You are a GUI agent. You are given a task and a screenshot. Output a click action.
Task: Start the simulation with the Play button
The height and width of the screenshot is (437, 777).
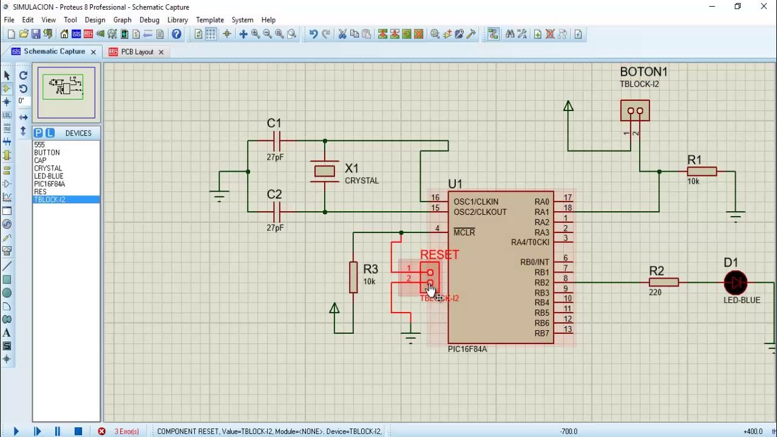(x=16, y=431)
